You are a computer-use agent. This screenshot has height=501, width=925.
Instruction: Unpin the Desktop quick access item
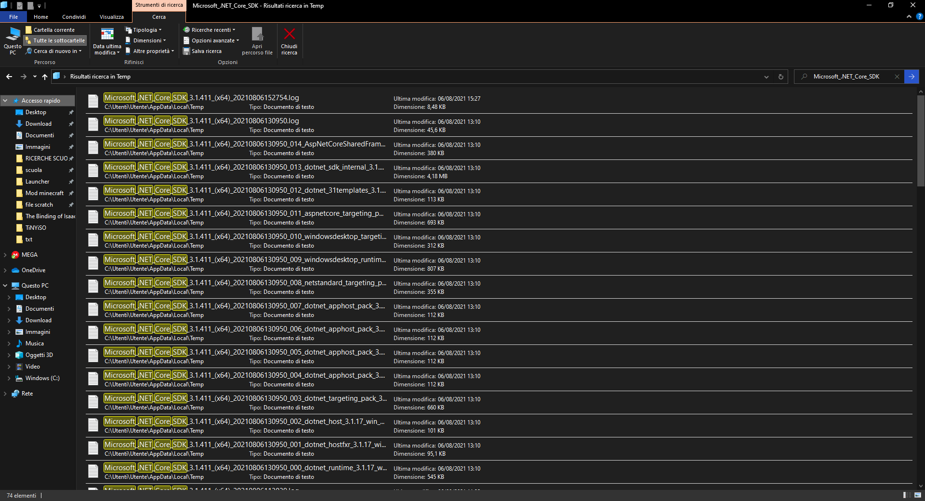71,112
